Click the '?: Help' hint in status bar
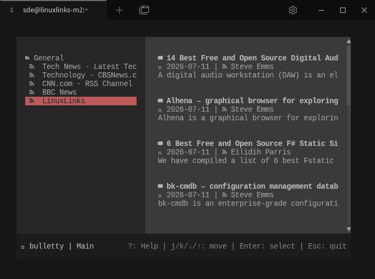This screenshot has width=375, height=279. pyautogui.click(x=143, y=246)
